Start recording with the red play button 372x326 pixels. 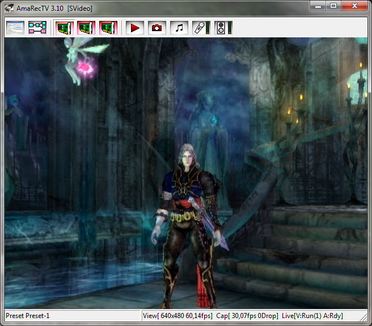tap(135, 27)
